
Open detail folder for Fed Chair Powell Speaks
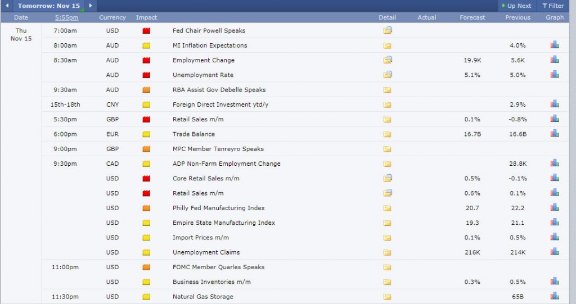pyautogui.click(x=388, y=30)
